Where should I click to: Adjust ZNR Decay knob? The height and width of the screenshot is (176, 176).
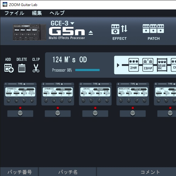[32, 100]
